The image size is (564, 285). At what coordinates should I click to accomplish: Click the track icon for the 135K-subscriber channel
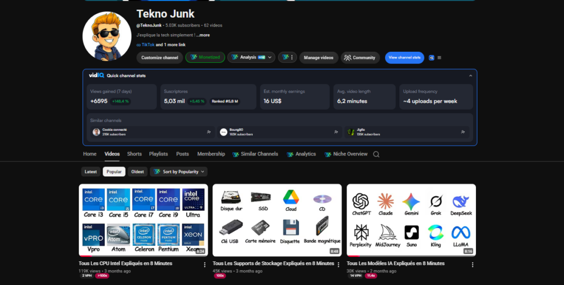point(463,132)
